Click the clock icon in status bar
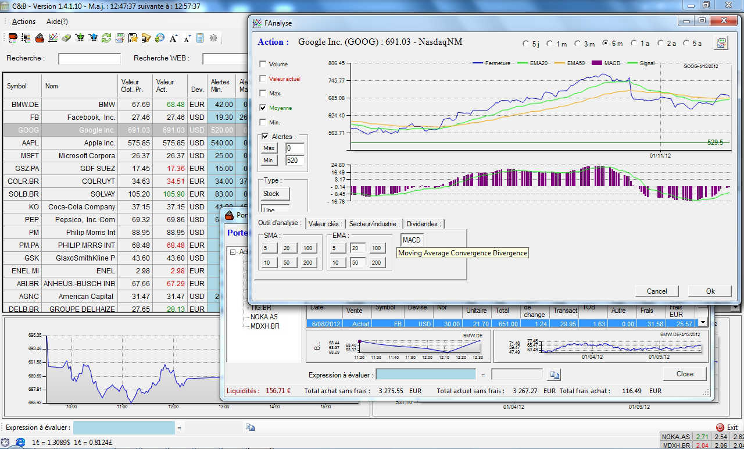The height and width of the screenshot is (449, 744). coord(6,443)
